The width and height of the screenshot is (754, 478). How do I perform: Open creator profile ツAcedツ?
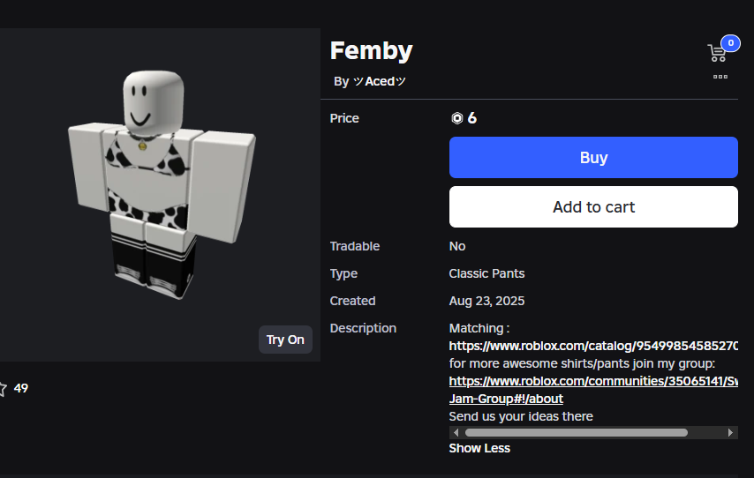[x=379, y=82]
